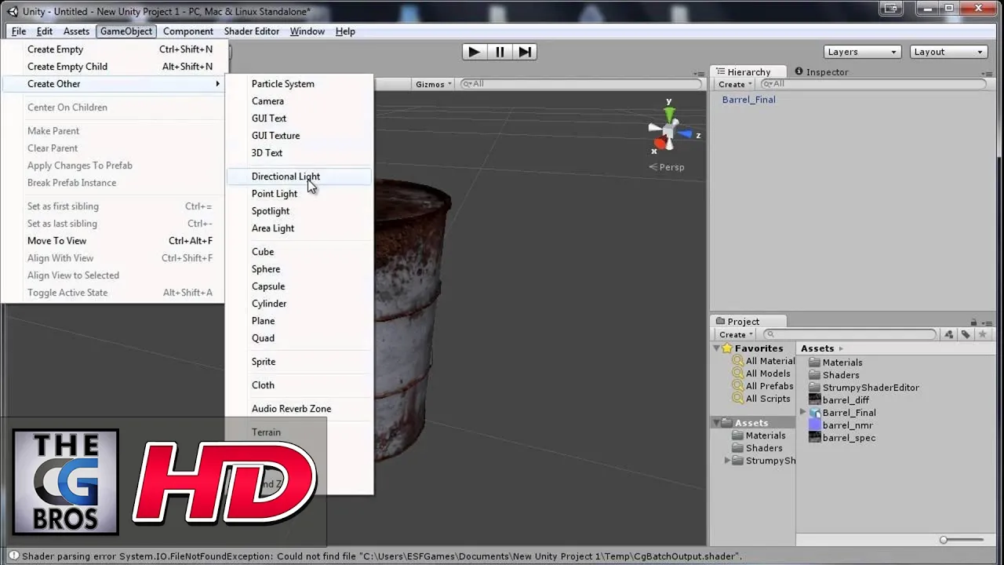The height and width of the screenshot is (565, 1004).
Task: Click the Pause button in the toolbar
Action: tap(500, 52)
